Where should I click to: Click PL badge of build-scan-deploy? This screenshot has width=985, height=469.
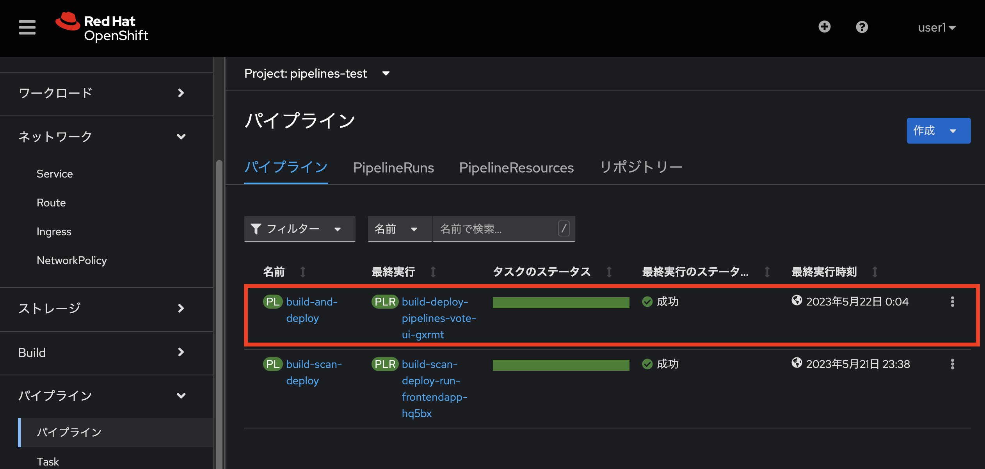(x=273, y=364)
